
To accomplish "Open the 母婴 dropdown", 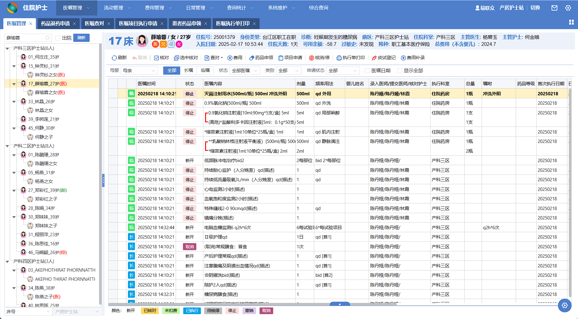I will click(x=139, y=71).
